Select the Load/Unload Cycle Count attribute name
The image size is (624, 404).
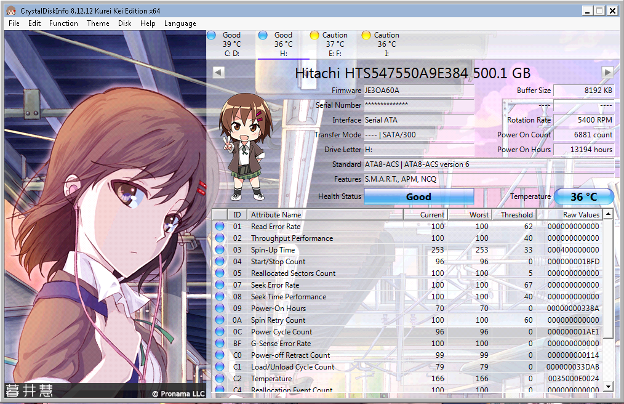292,367
